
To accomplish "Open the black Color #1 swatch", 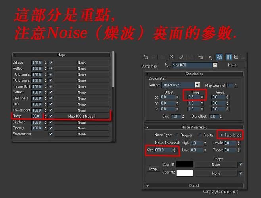I will pos(184,164).
